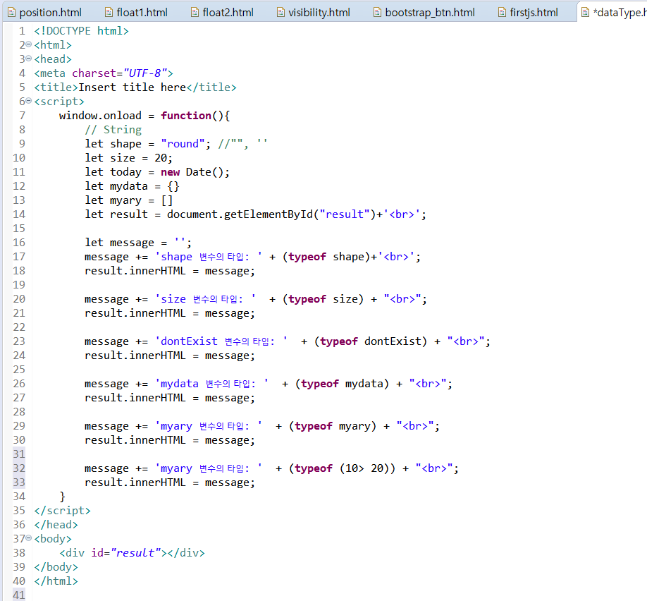Click the "round" string literal
The height and width of the screenshot is (601, 647).
(183, 144)
